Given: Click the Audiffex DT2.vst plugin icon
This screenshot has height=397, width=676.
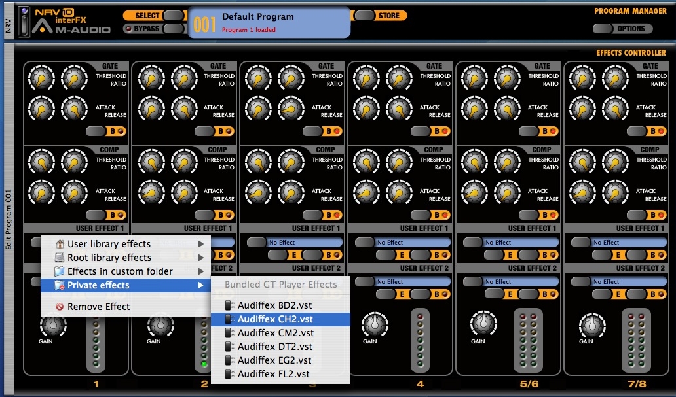Looking at the screenshot, I should pos(230,347).
